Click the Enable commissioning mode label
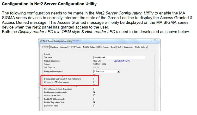This screenshot has width=197, height=115. (55, 92)
